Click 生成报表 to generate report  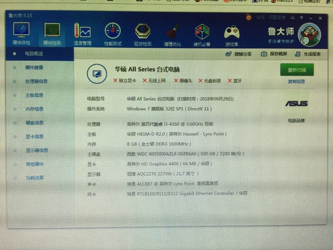[x=308, y=54]
